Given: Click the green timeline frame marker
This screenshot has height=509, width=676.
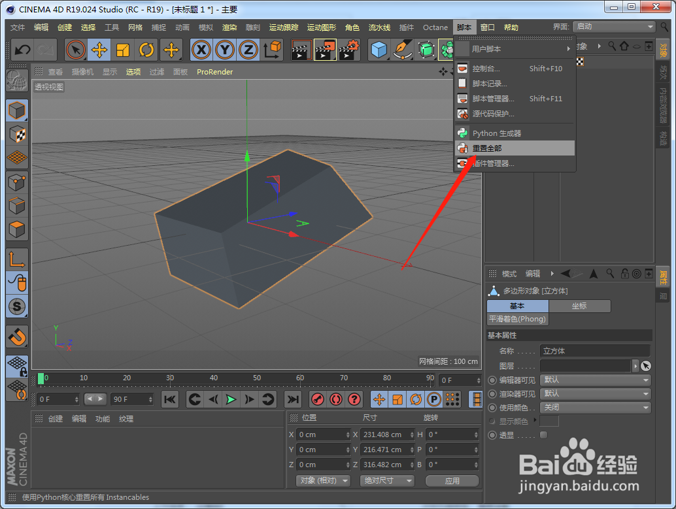Looking at the screenshot, I should pos(41,378).
